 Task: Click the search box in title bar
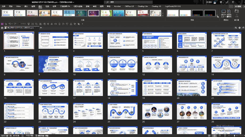(x=128, y=2)
